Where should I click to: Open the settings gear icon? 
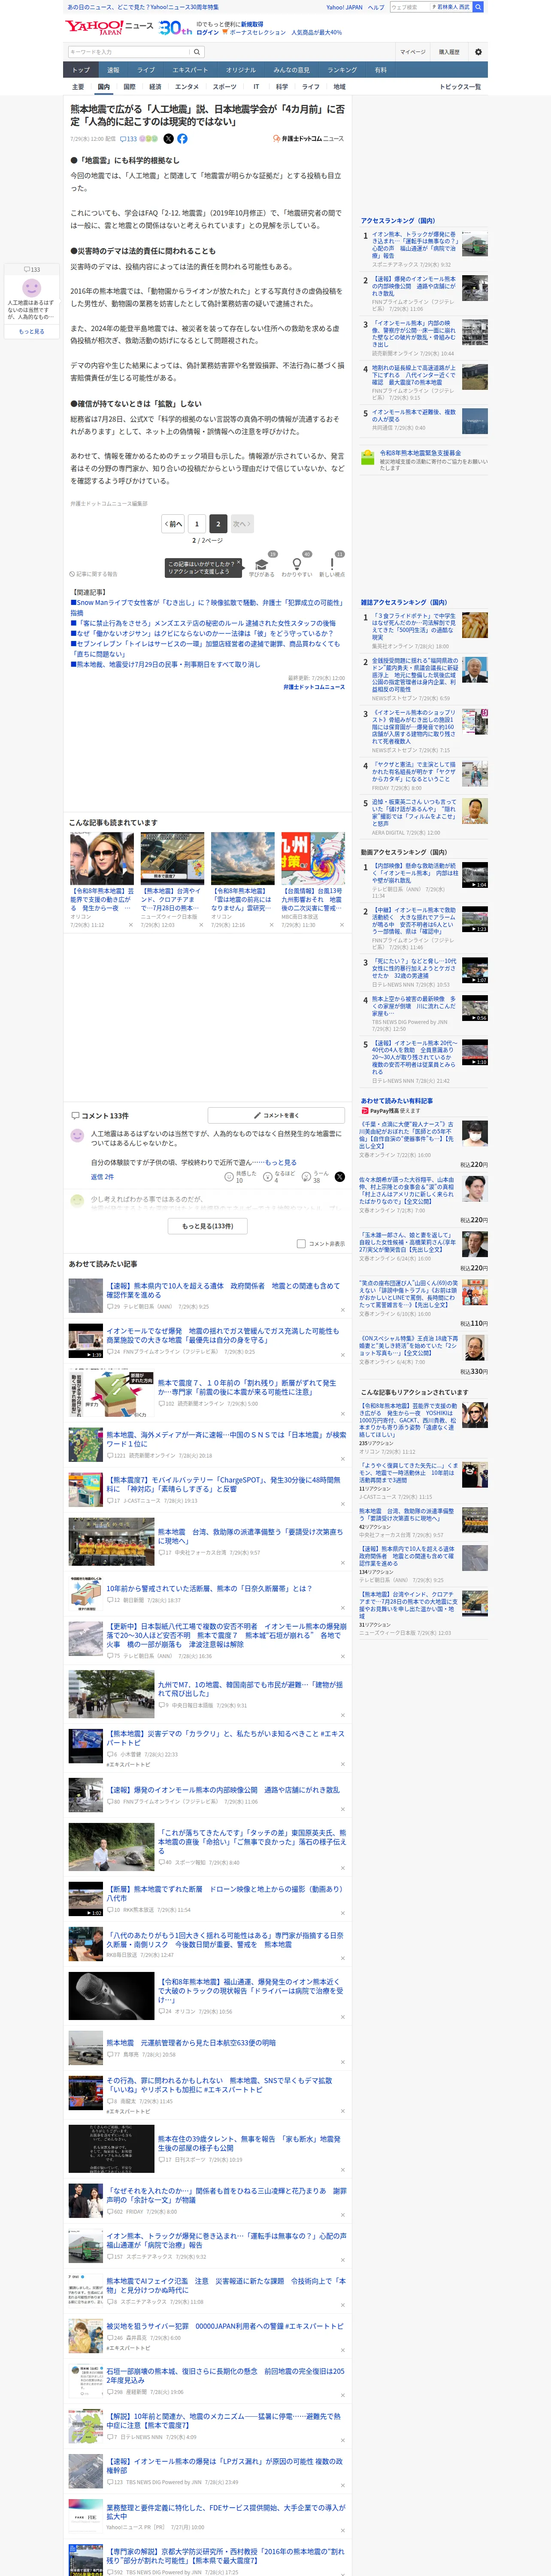click(478, 52)
